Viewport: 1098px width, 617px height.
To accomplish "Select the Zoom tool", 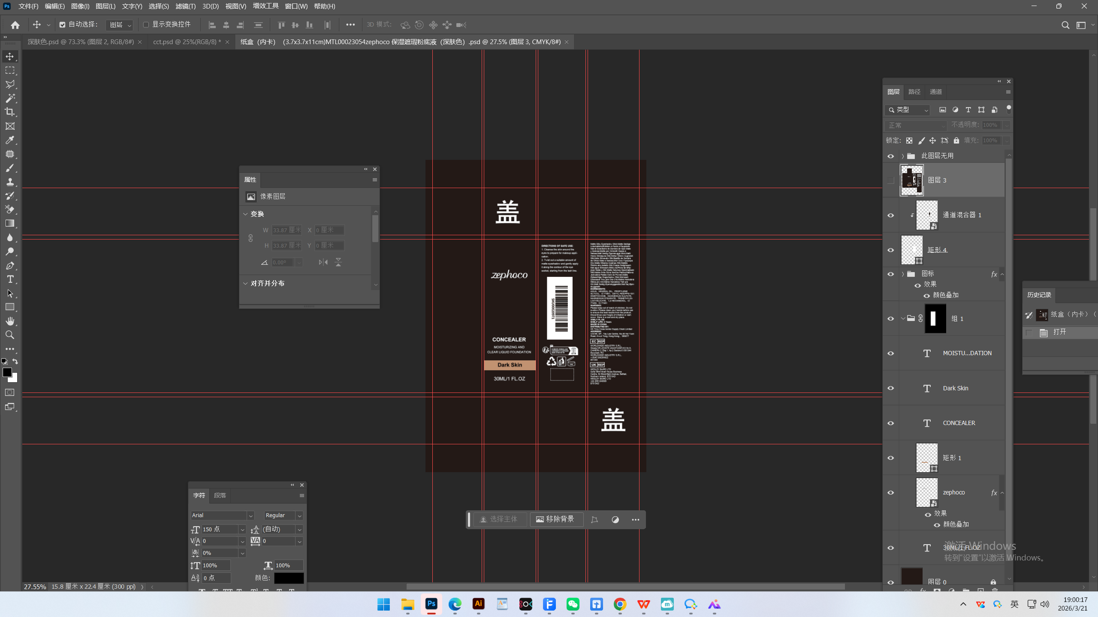I will tap(10, 335).
